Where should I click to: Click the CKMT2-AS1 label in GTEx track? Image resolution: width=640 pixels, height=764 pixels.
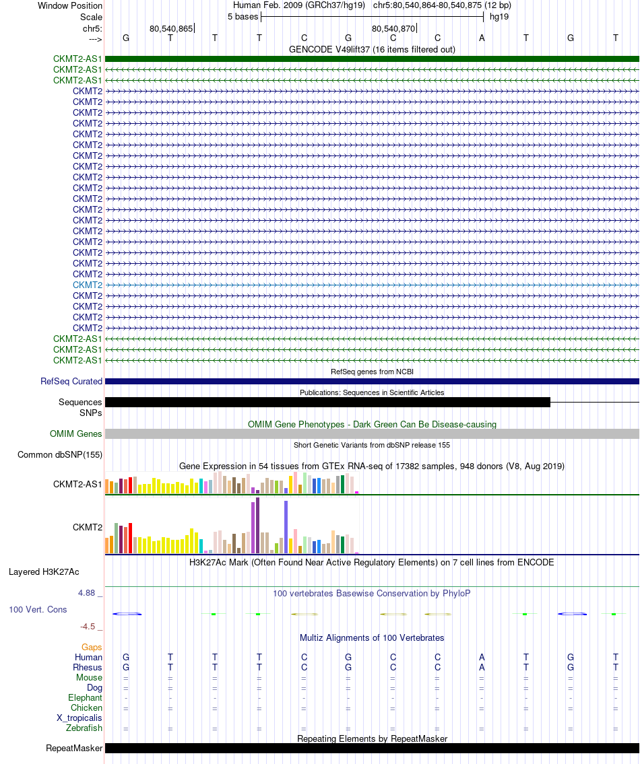point(77,485)
